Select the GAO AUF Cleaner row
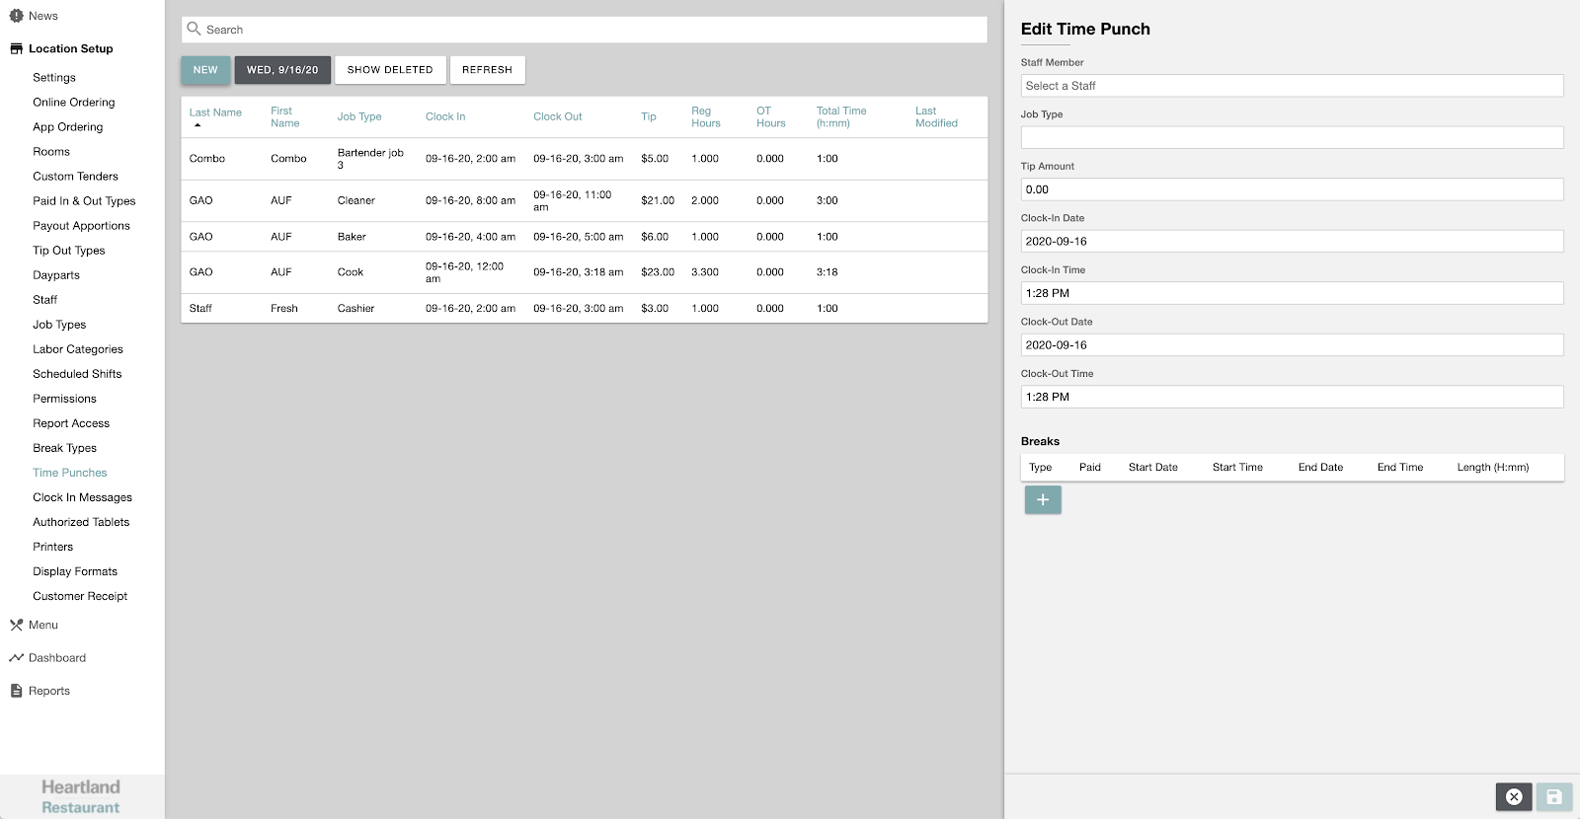 [583, 201]
